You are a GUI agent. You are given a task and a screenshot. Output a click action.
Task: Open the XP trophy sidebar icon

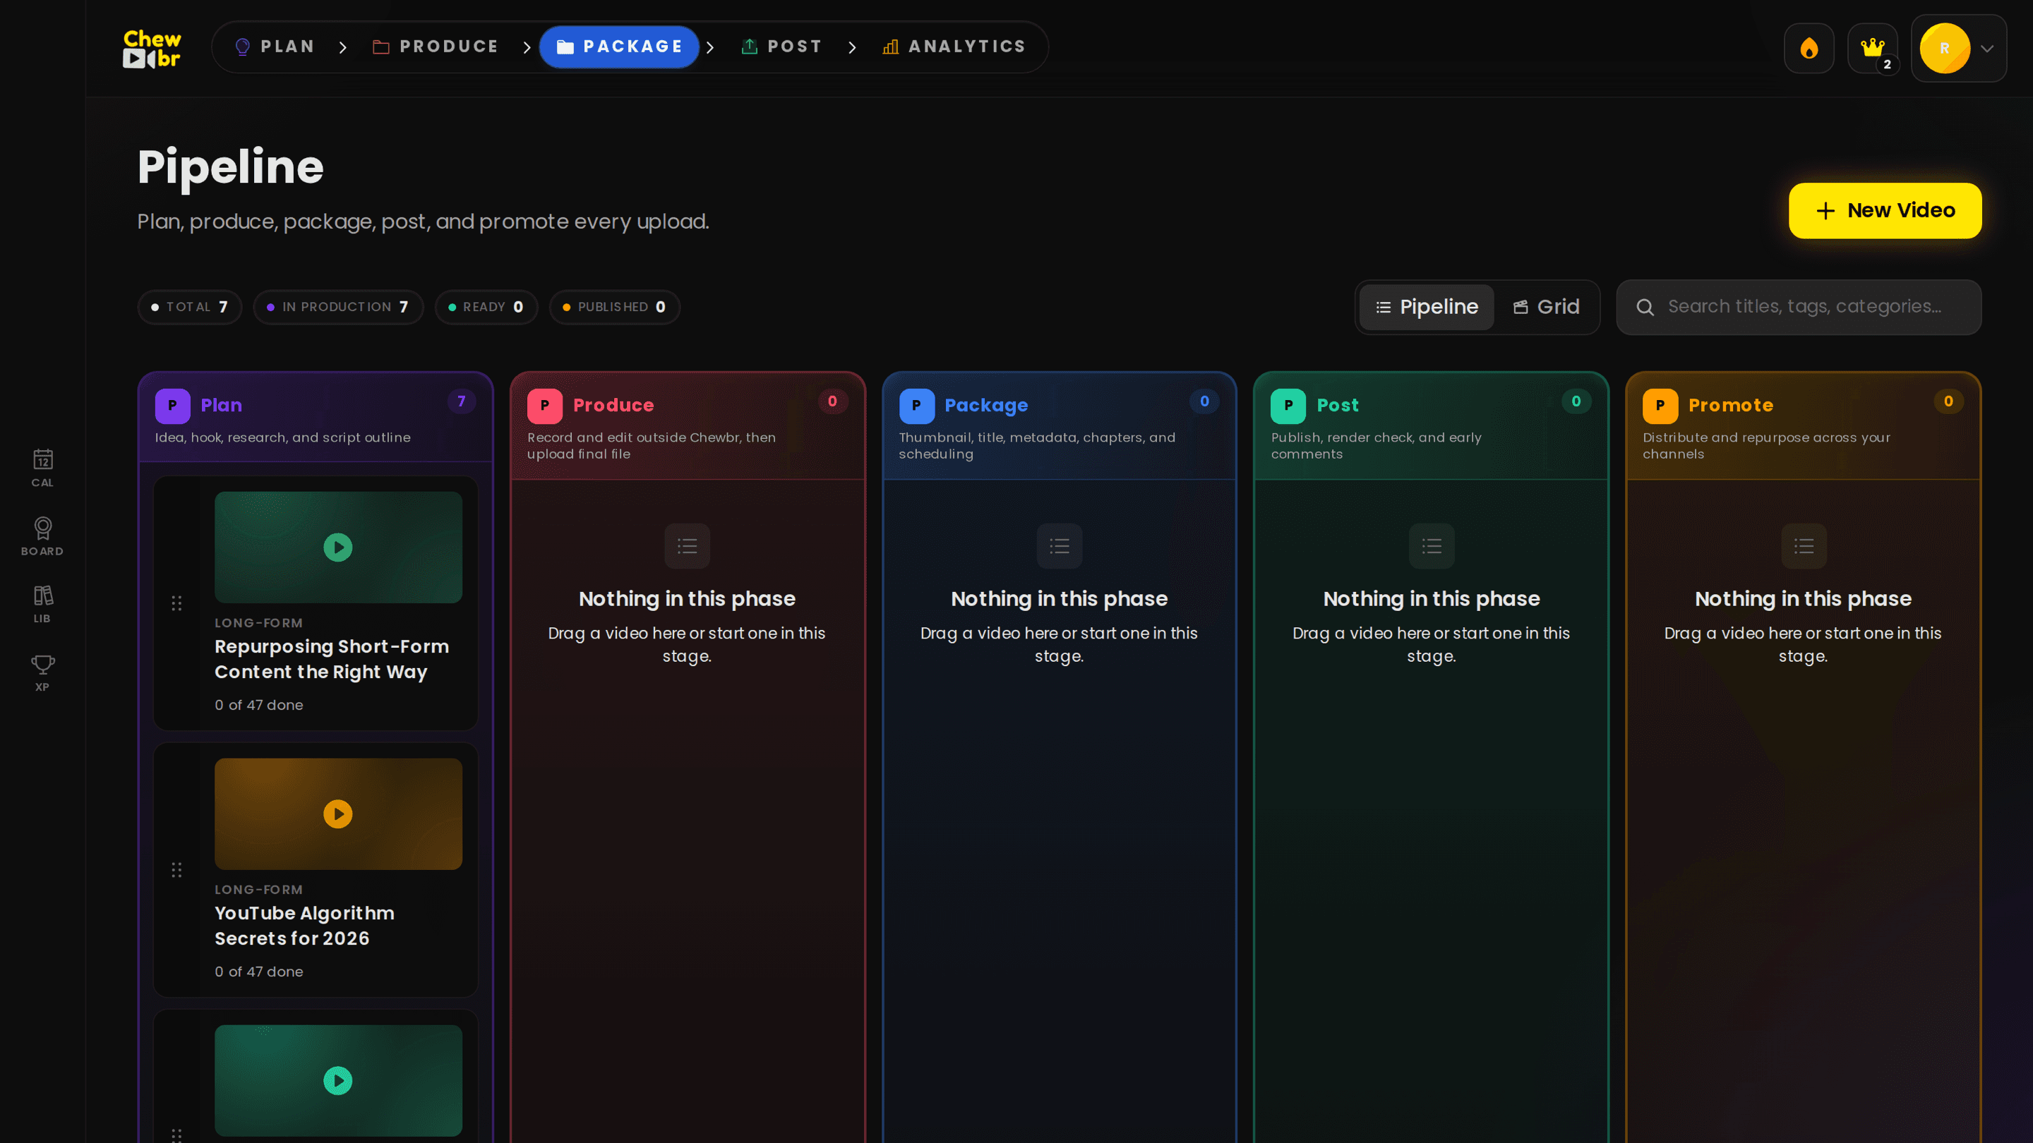(42, 673)
